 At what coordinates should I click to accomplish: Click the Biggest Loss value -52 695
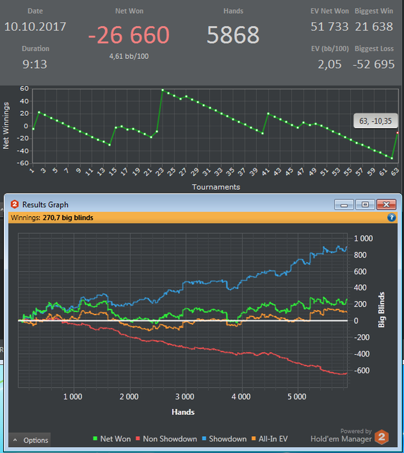pyautogui.click(x=374, y=64)
